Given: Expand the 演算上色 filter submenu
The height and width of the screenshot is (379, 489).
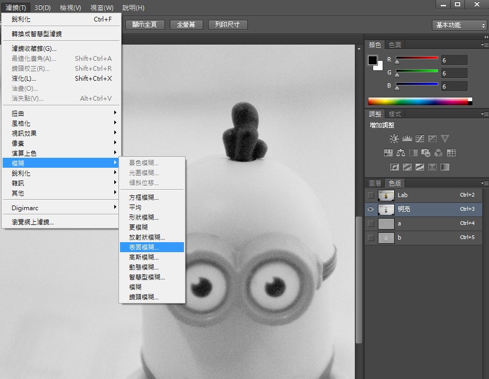Looking at the screenshot, I should click(x=61, y=153).
